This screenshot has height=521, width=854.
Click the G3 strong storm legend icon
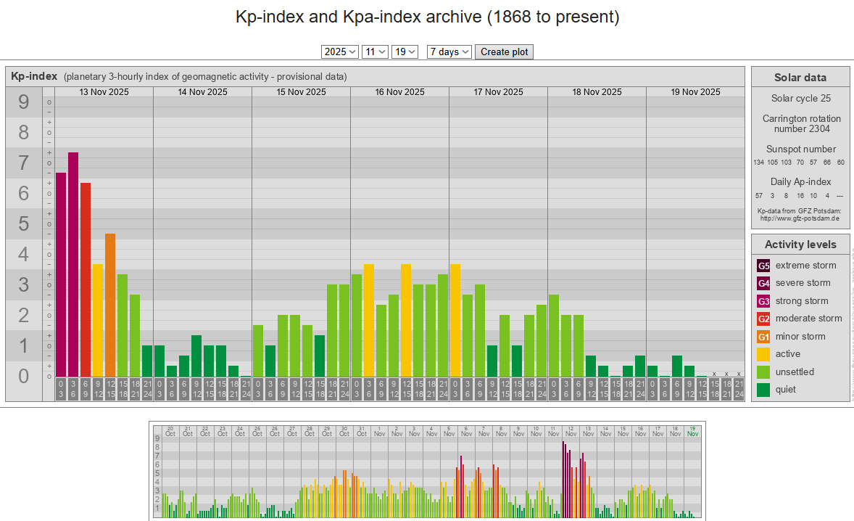click(763, 301)
